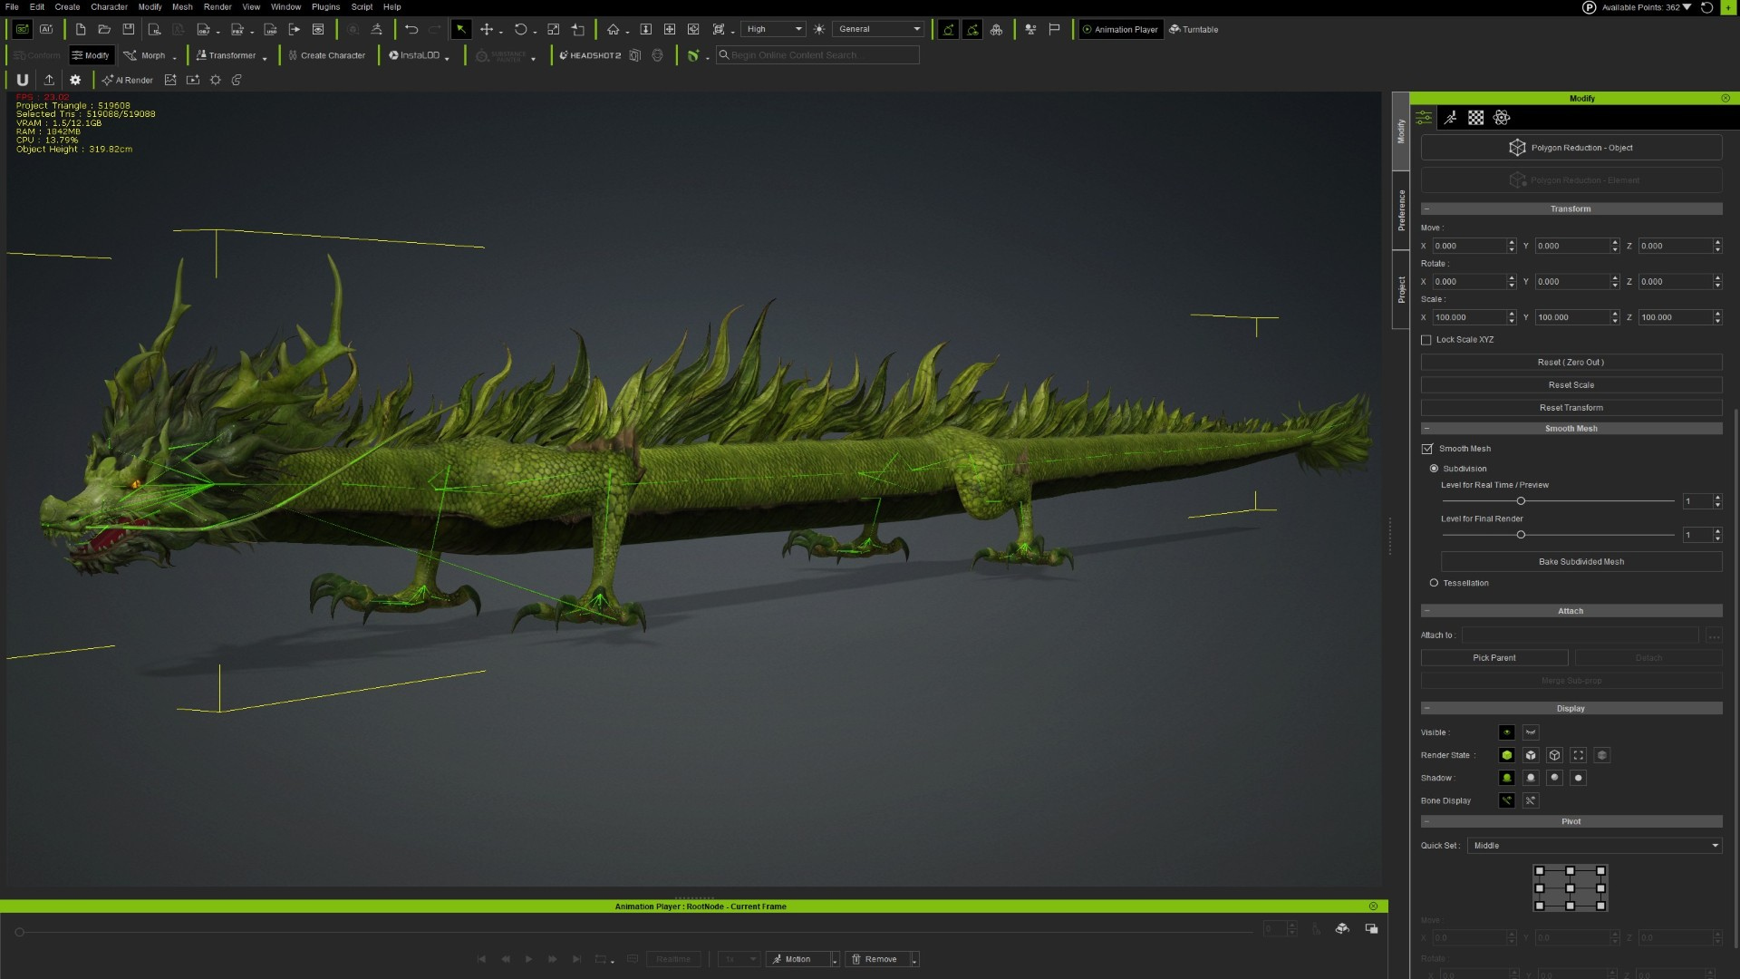
Task: Save project using the floppy disk icon
Action: [x=129, y=29]
